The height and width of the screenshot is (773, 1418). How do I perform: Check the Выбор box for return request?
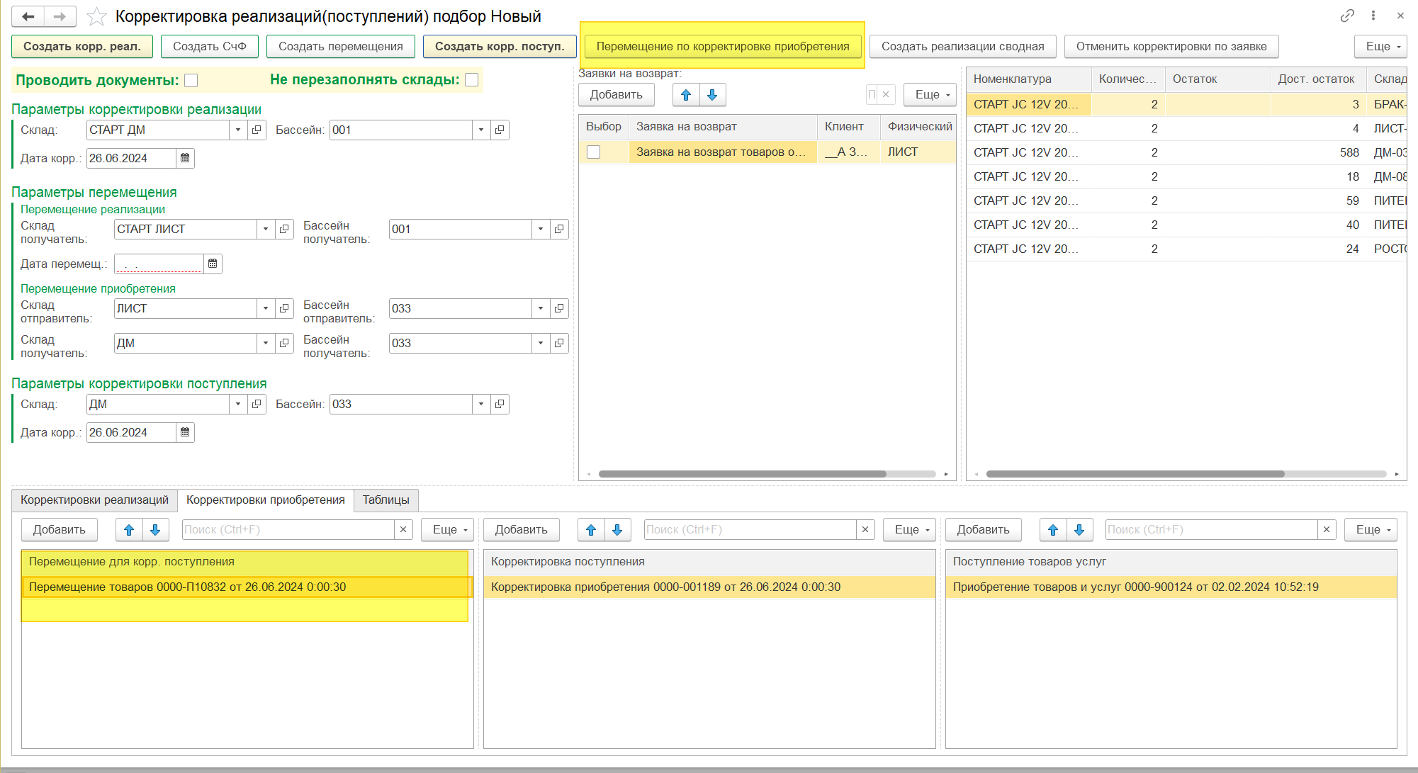(594, 152)
